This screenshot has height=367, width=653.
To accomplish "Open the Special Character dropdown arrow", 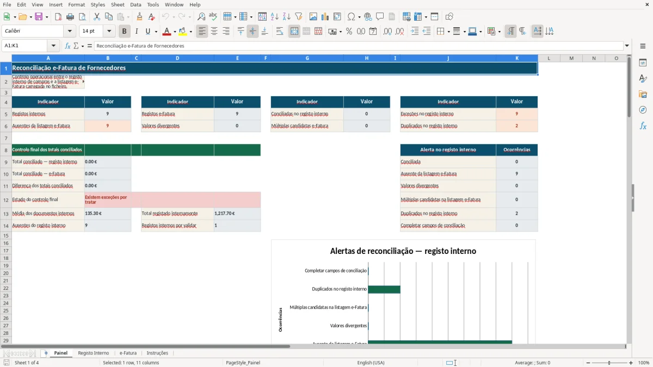I will tap(360, 17).
